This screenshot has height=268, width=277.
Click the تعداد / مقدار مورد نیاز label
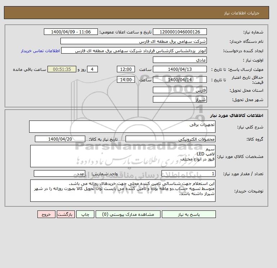point(243,174)
